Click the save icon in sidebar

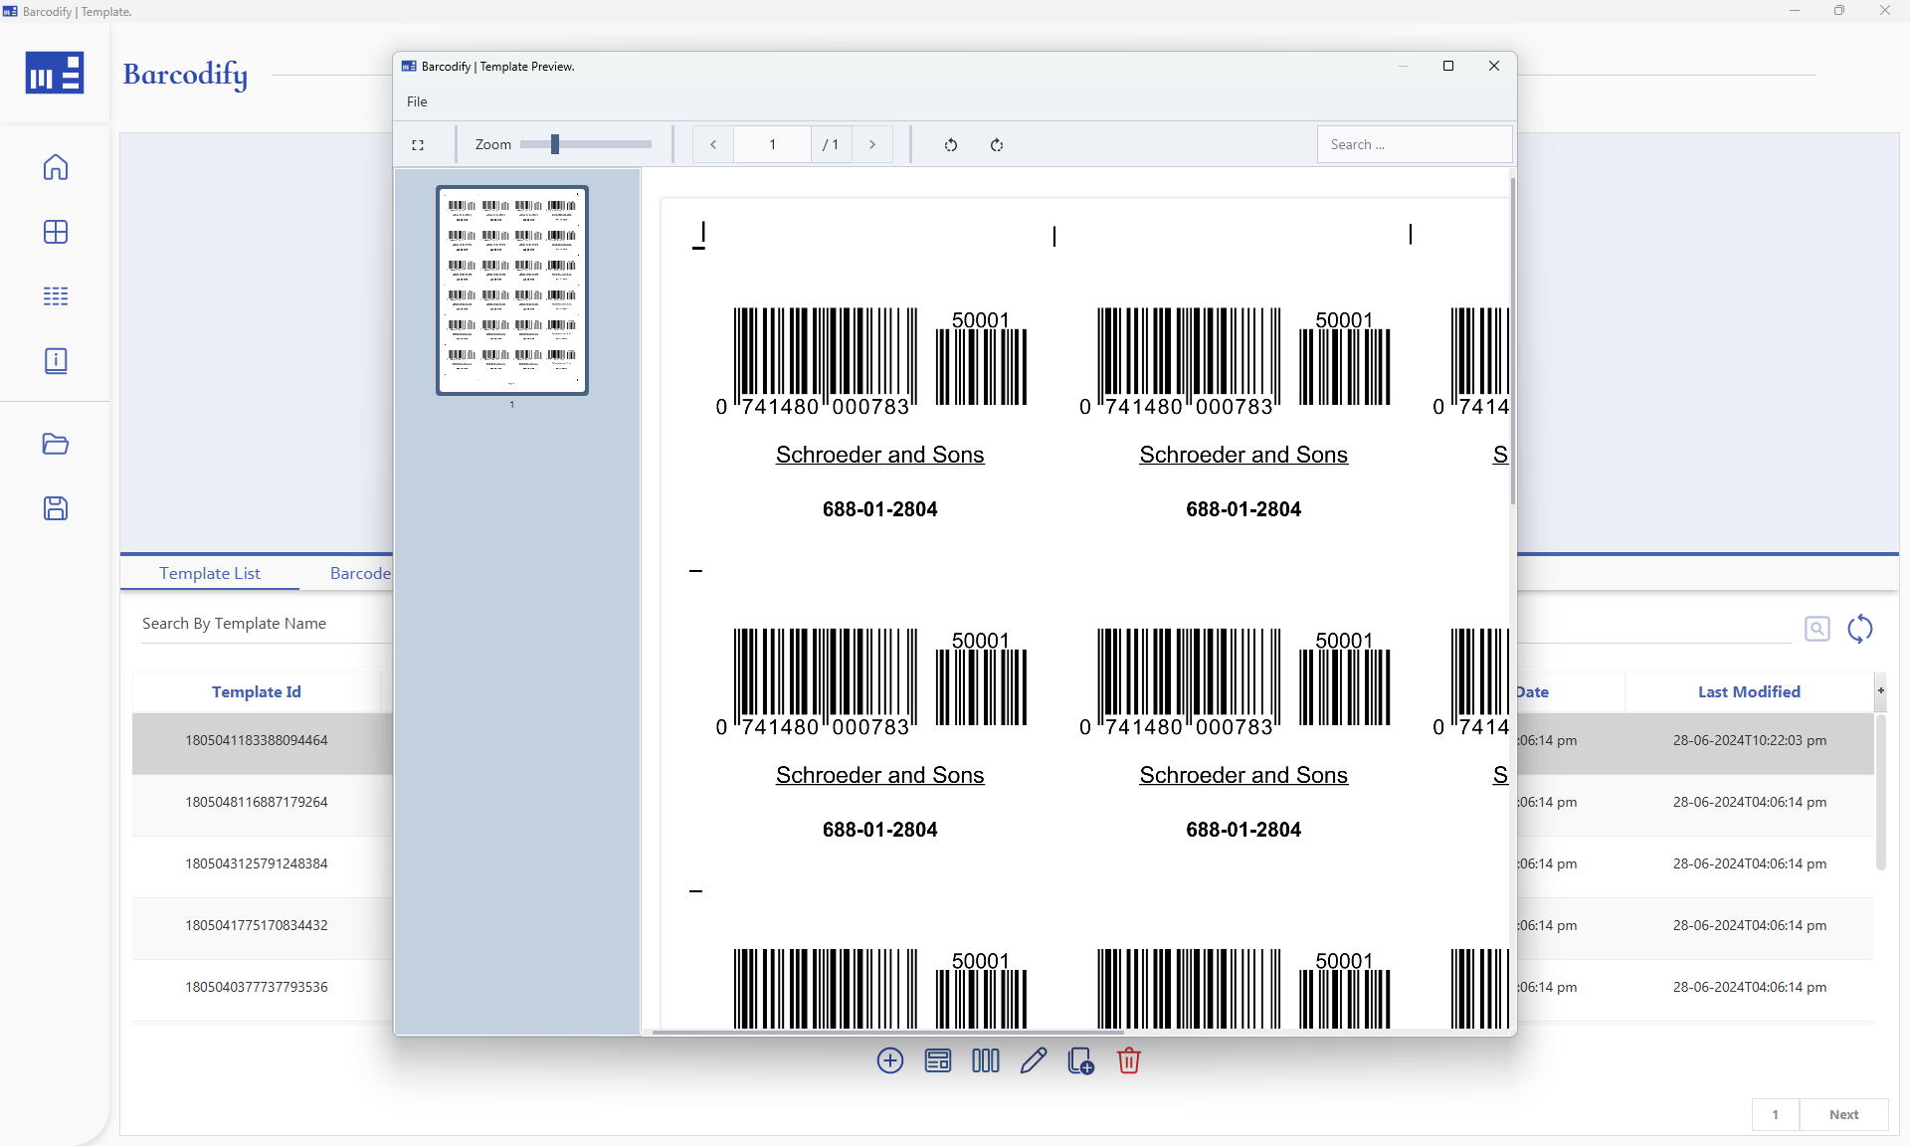pyautogui.click(x=55, y=508)
